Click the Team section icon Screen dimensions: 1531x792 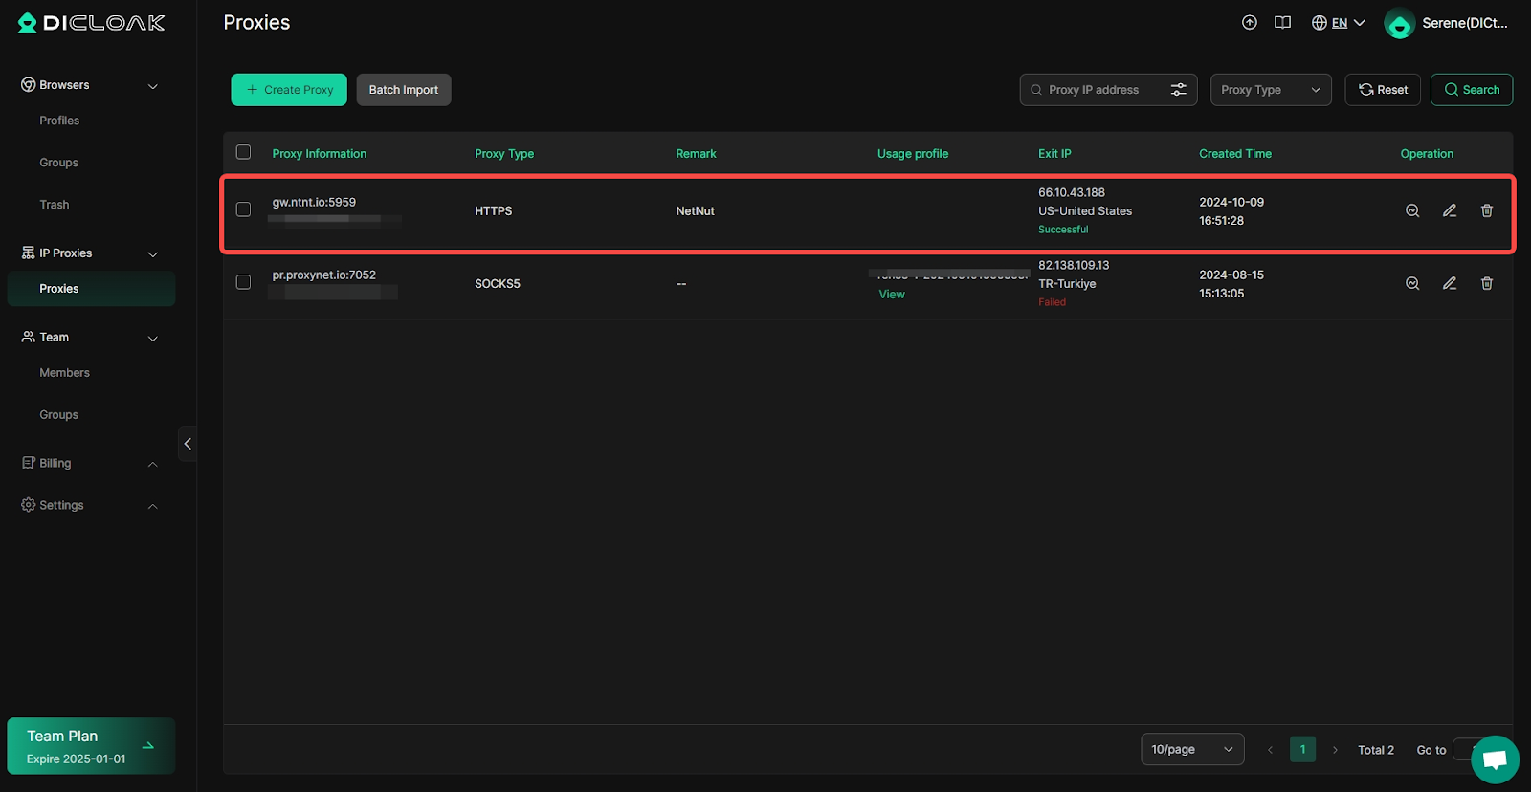[x=28, y=337]
